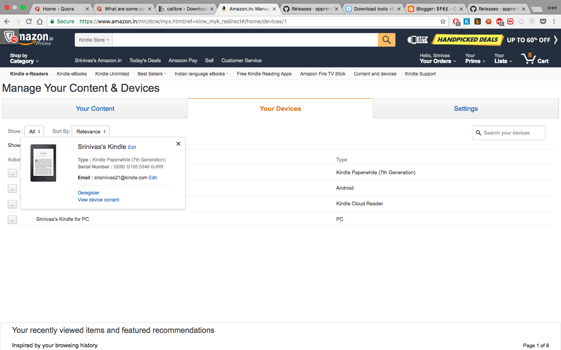Viewport: 561px width, 350px height.
Task: Click the Kindle Paperwhite device image
Action: (43, 163)
